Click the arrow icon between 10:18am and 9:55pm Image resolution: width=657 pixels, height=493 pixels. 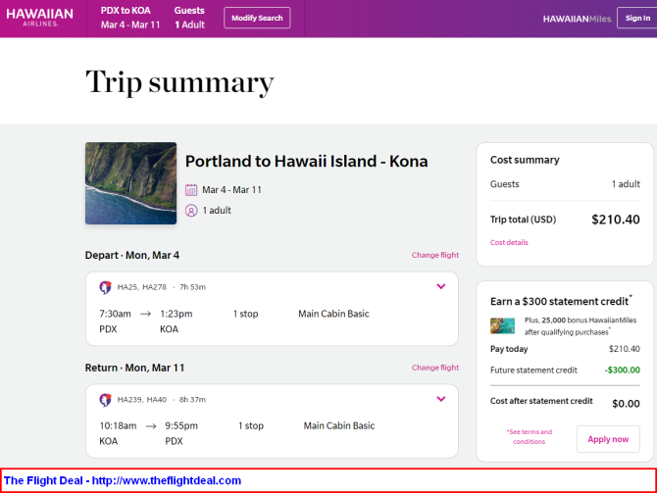click(x=151, y=426)
